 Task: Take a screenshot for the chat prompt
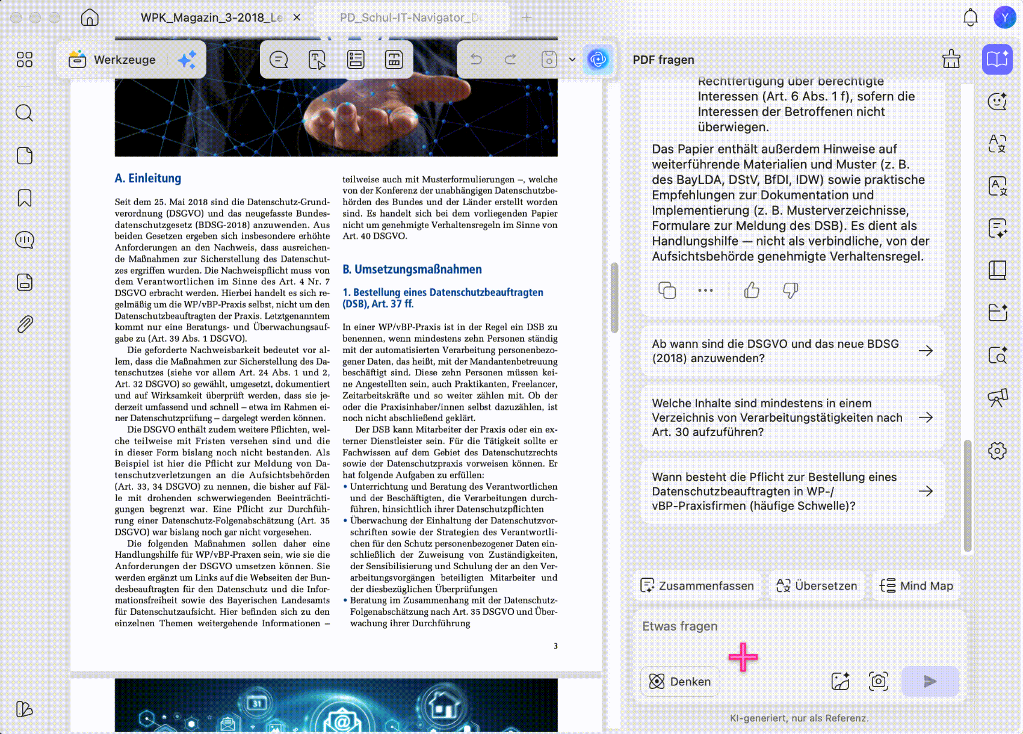[x=879, y=681]
